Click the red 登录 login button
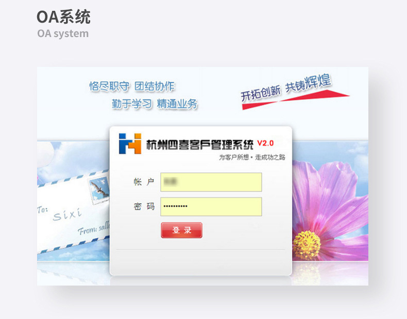The width and height of the screenshot is (407, 319). (181, 230)
